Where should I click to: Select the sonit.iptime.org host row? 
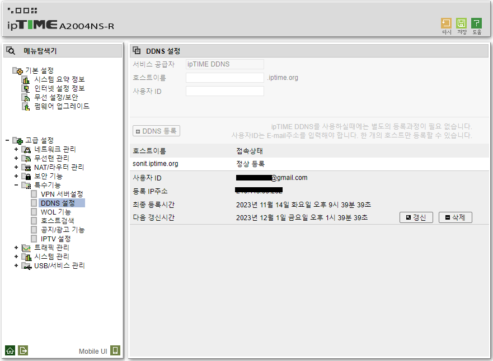pos(309,164)
